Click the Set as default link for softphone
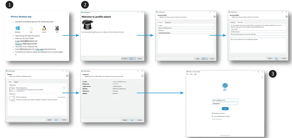Viewport: 292px width, 138px height. [61, 97]
